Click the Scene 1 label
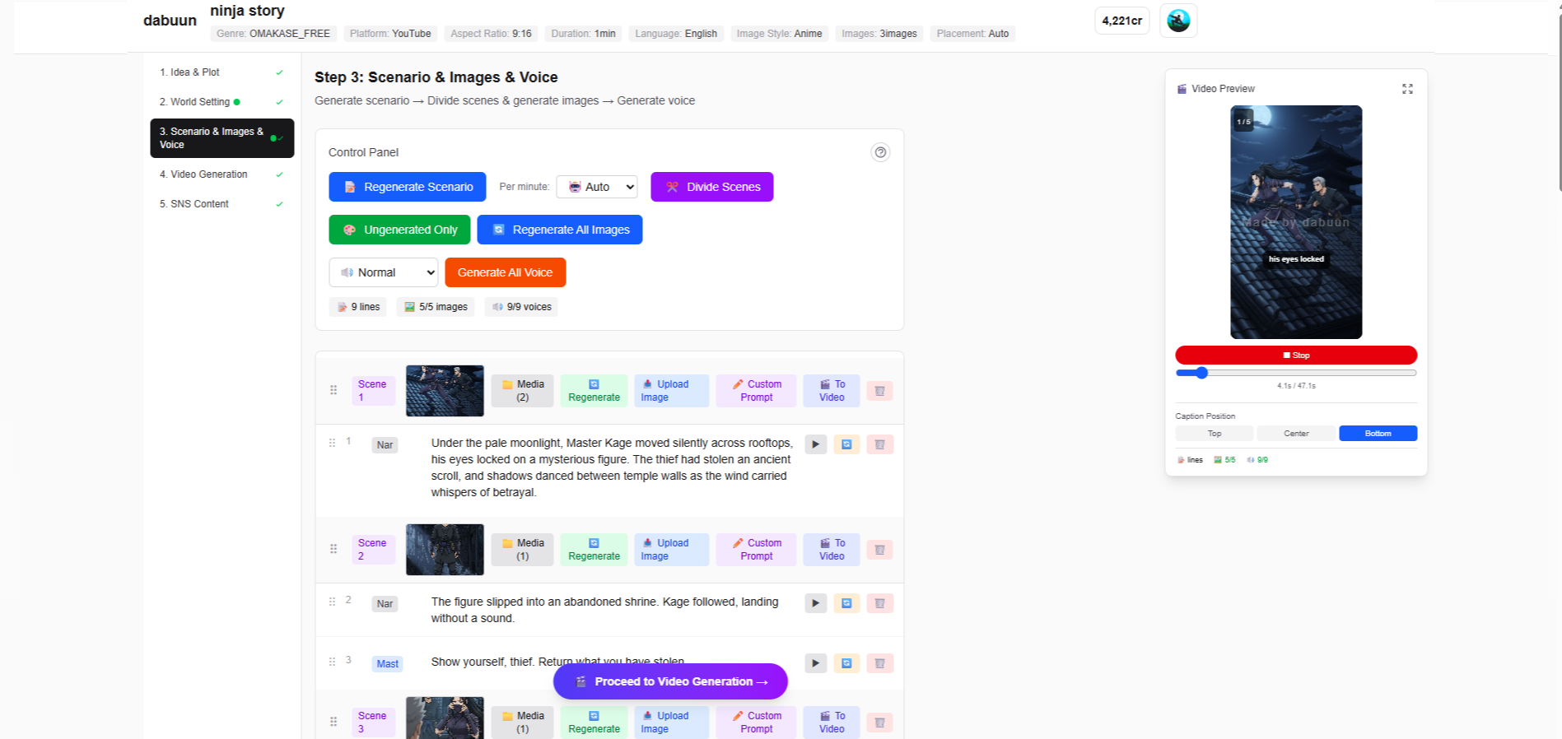 pyautogui.click(x=374, y=391)
